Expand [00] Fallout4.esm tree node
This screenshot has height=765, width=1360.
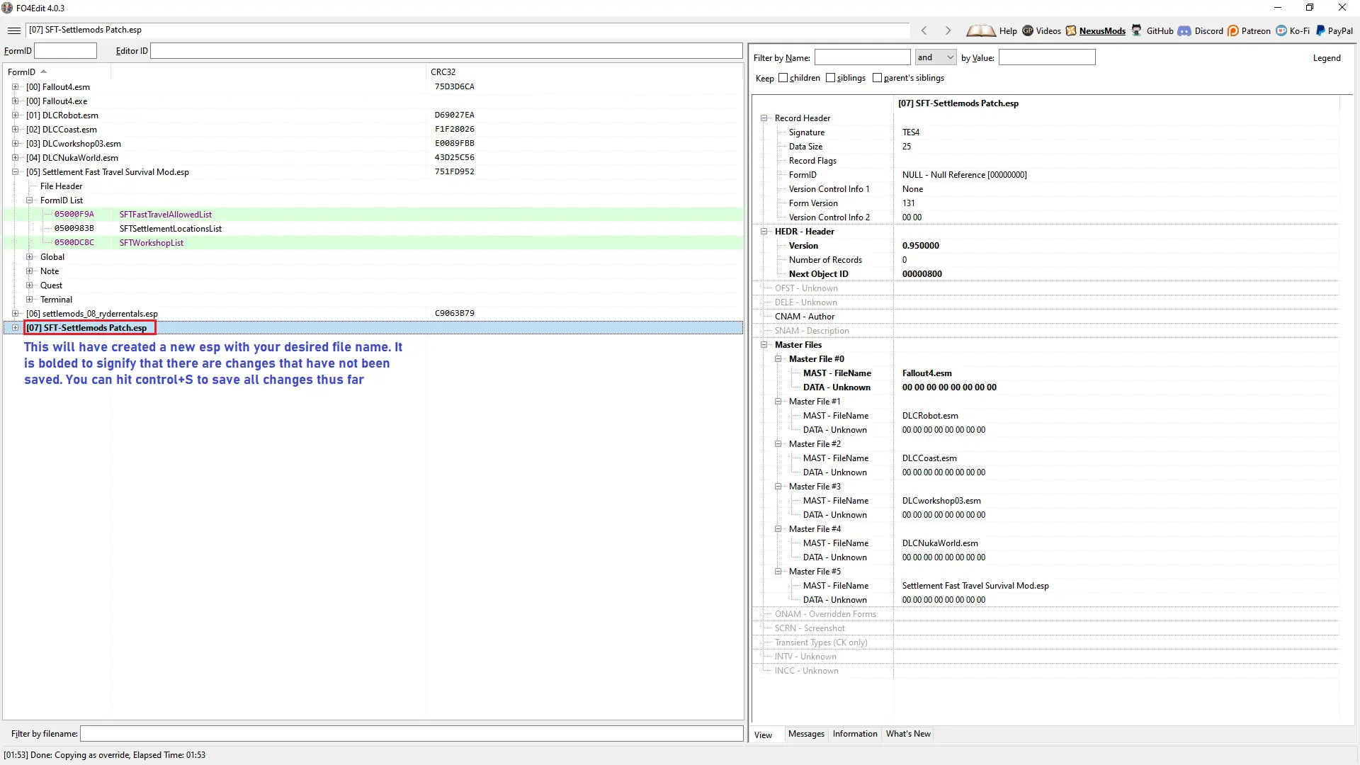click(15, 87)
